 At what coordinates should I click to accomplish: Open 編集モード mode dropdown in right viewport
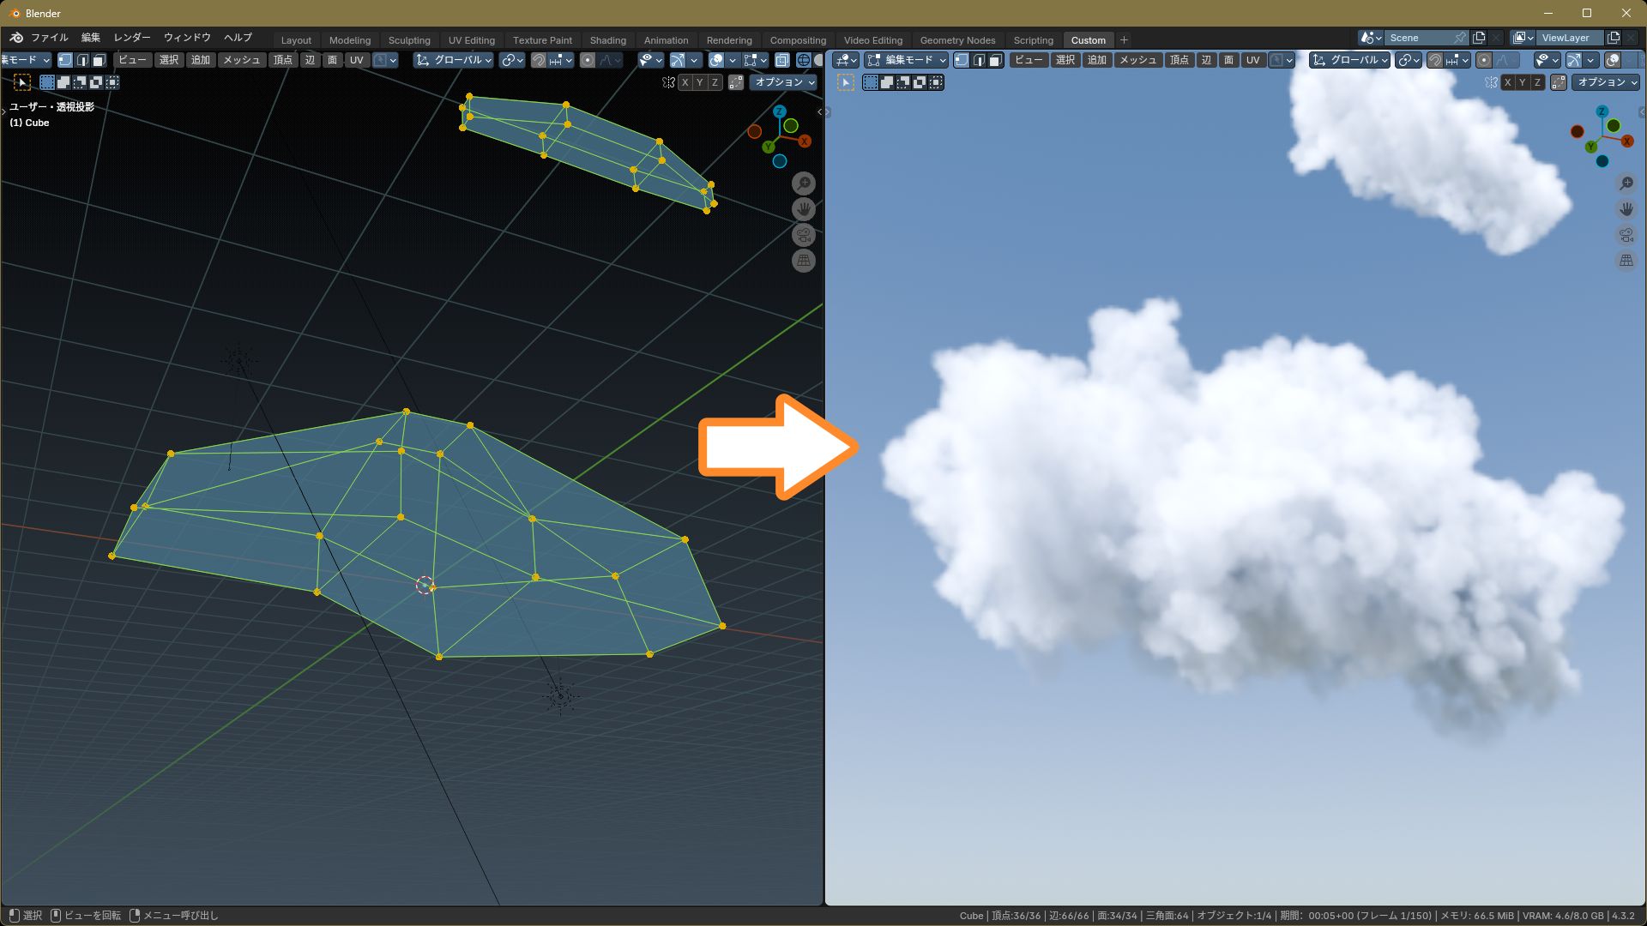tap(907, 60)
